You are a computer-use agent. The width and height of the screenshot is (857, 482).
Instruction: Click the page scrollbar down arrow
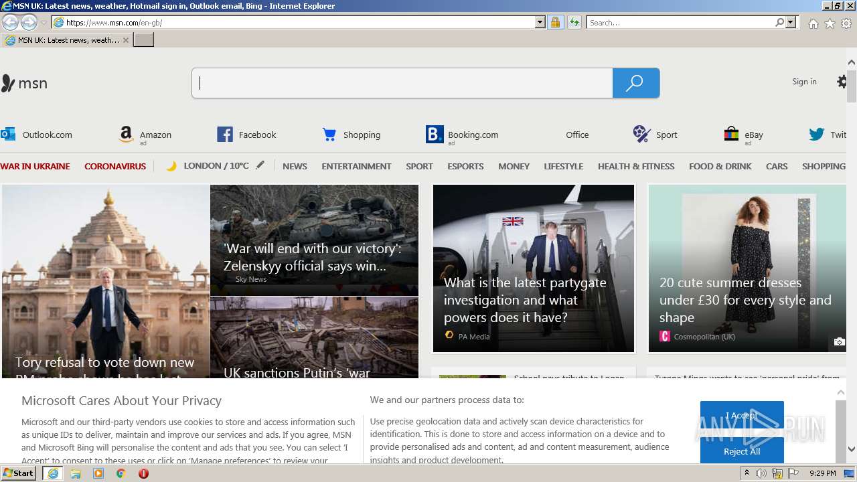click(852, 450)
